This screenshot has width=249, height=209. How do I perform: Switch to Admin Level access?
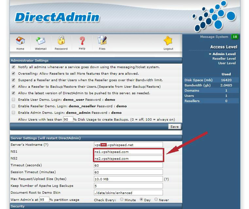click(224, 54)
